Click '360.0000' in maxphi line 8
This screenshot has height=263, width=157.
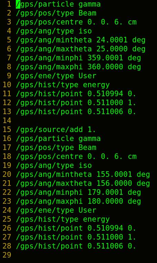tap(105, 67)
